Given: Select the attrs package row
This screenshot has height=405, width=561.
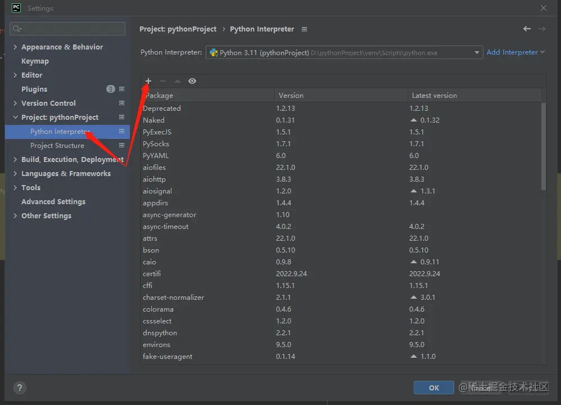Looking at the screenshot, I should 341,238.
